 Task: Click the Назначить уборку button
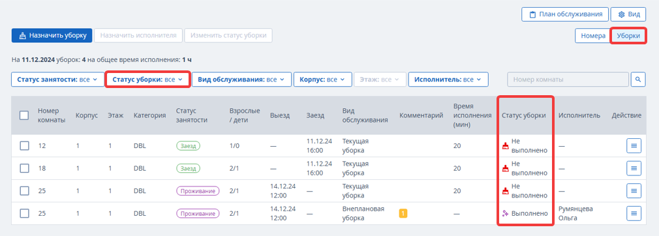click(52, 36)
